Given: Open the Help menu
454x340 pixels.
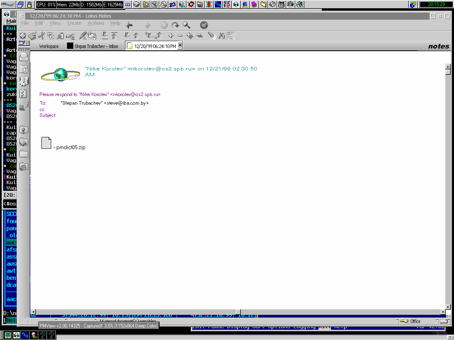Looking at the screenshot, I should tap(115, 23).
